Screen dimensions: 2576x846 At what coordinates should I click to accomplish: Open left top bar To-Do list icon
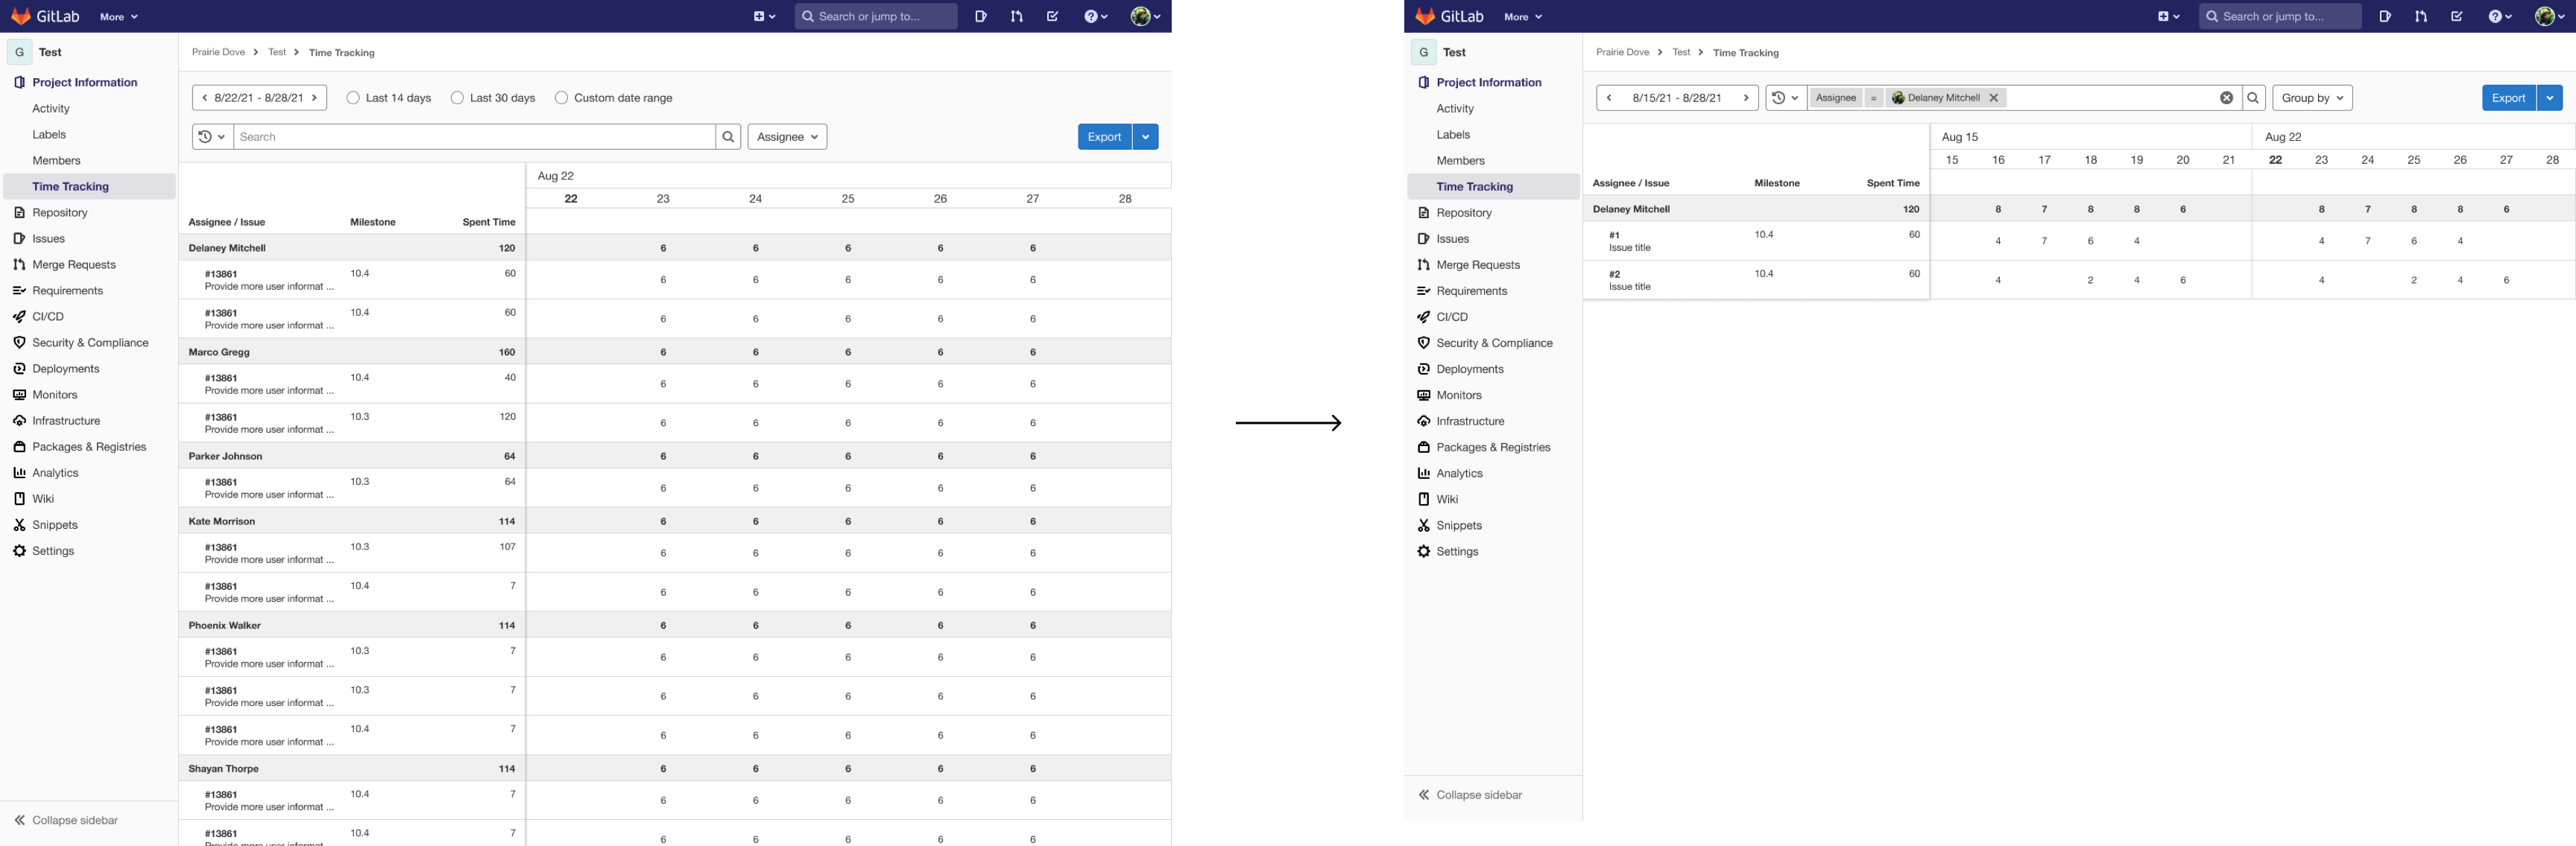pyautogui.click(x=1052, y=16)
